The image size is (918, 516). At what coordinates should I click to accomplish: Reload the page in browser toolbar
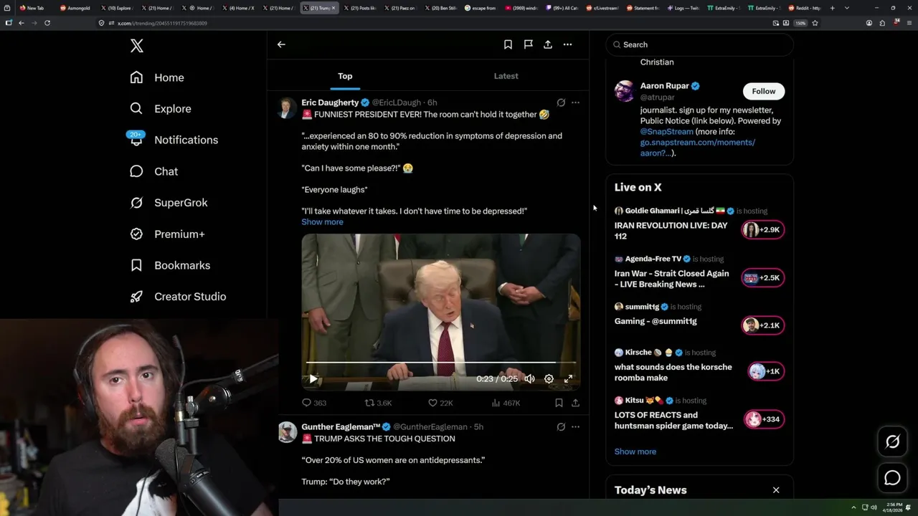tap(47, 23)
